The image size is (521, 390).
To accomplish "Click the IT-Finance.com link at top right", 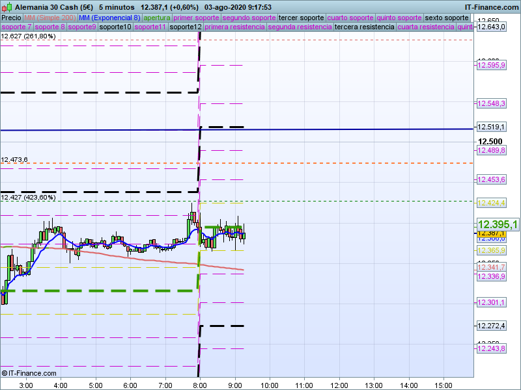I will coord(491,6).
